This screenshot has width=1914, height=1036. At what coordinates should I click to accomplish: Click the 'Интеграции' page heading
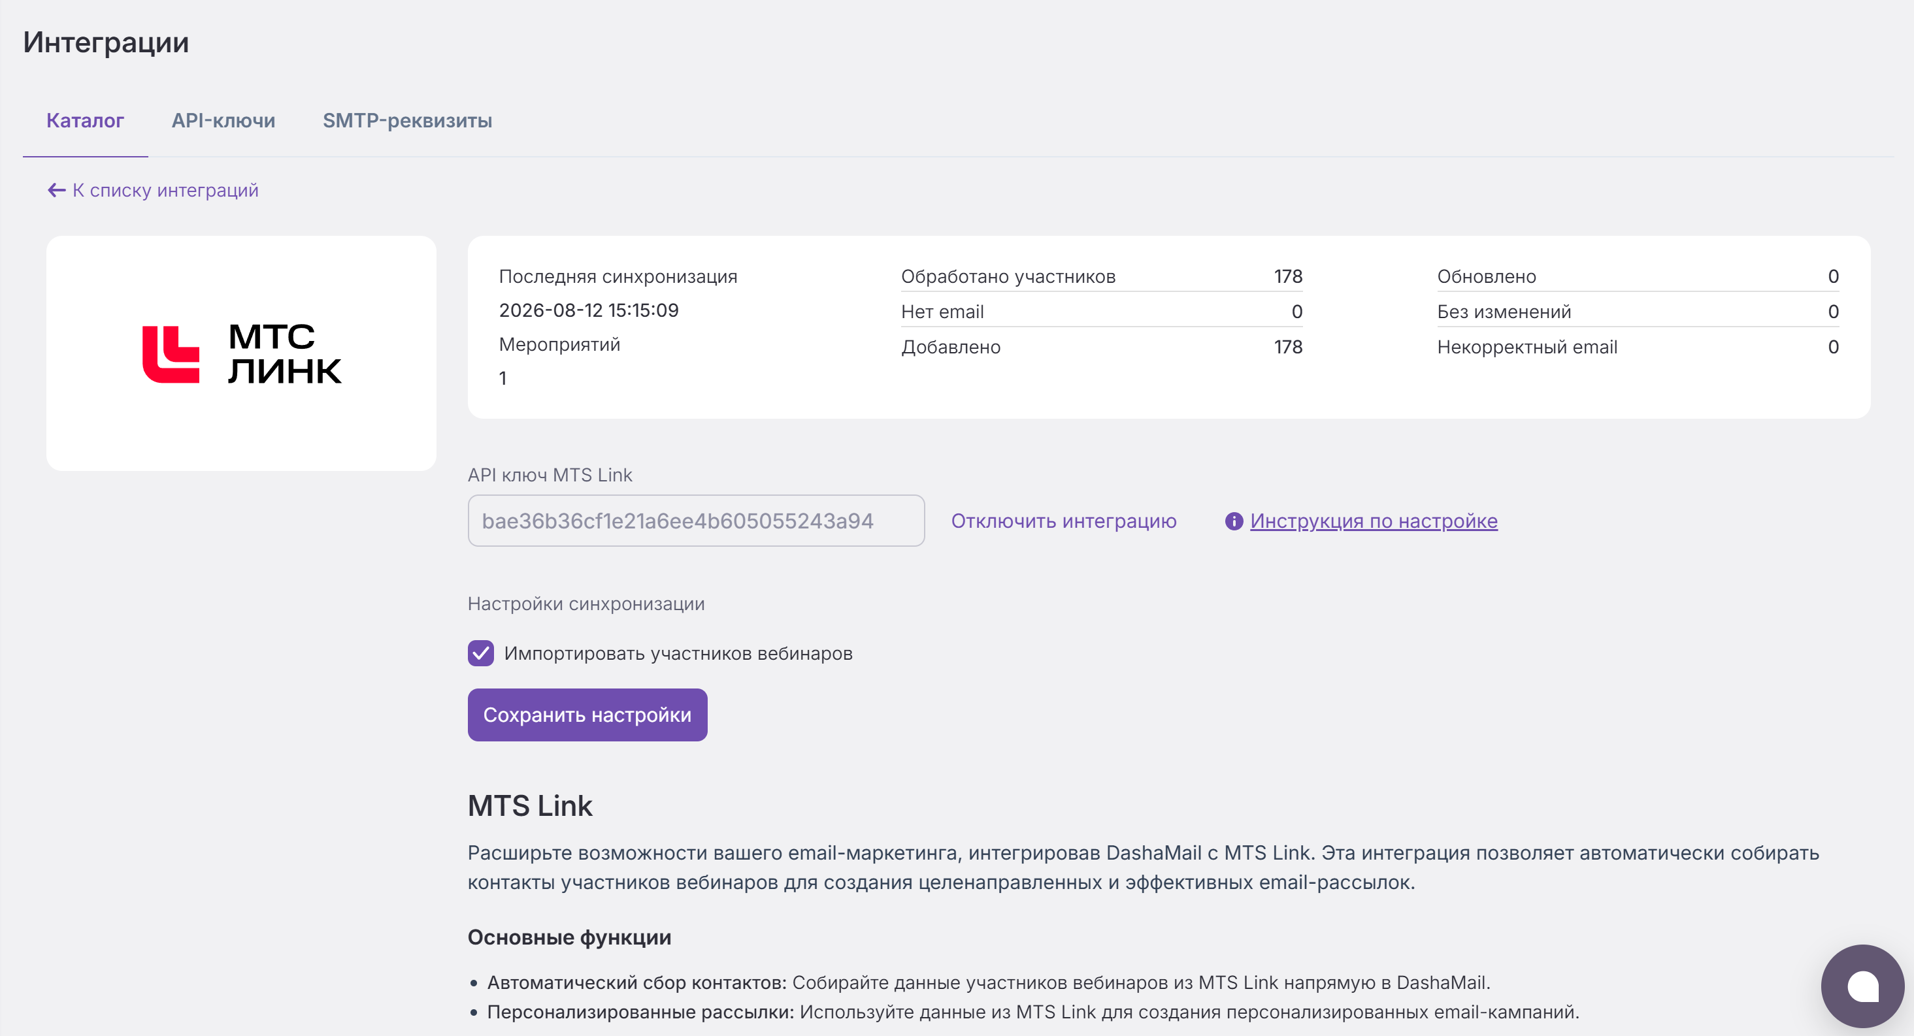click(x=107, y=42)
